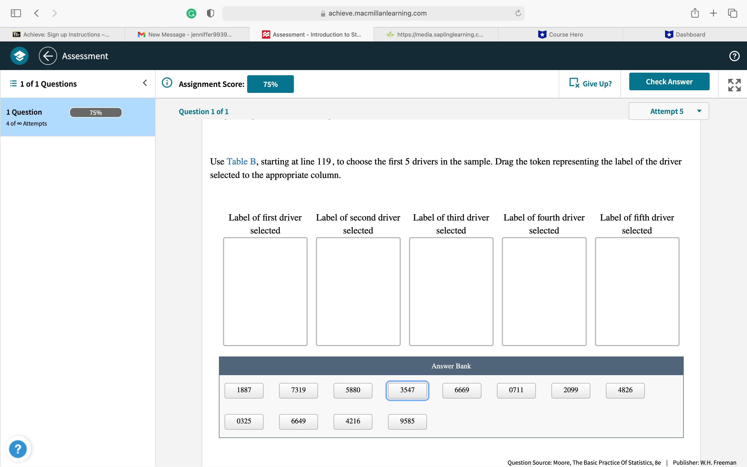Open the Table B link in the question

click(241, 161)
